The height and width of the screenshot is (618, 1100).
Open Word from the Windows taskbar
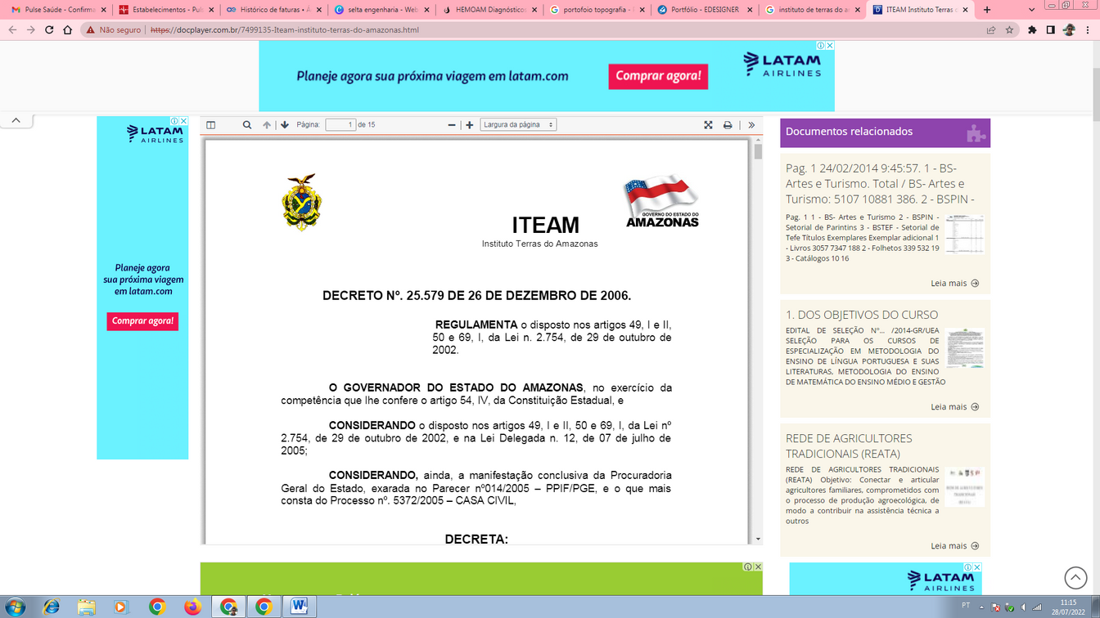[x=299, y=607]
